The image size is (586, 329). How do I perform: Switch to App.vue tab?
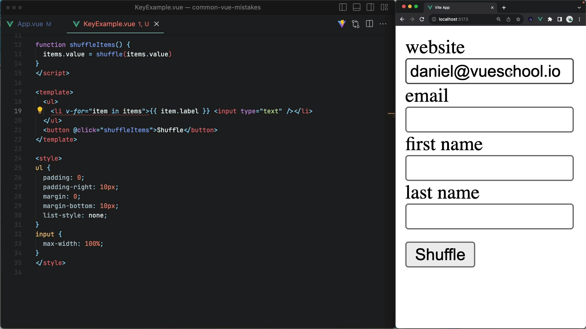point(30,24)
